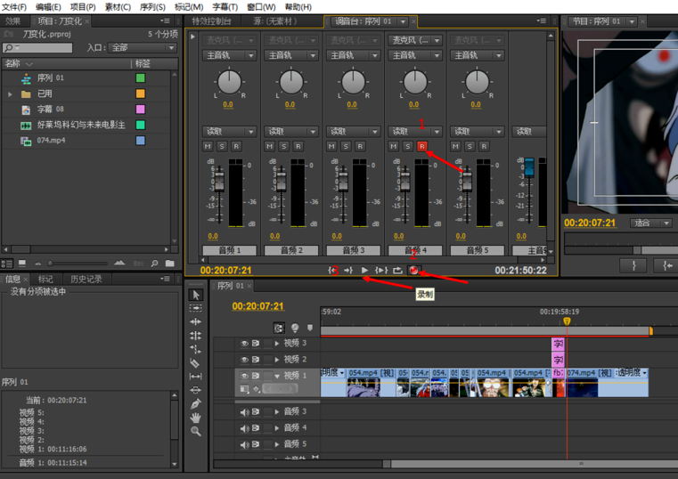Expand the 已用 folder in project panel
The width and height of the screenshot is (678, 479).
click(11, 93)
